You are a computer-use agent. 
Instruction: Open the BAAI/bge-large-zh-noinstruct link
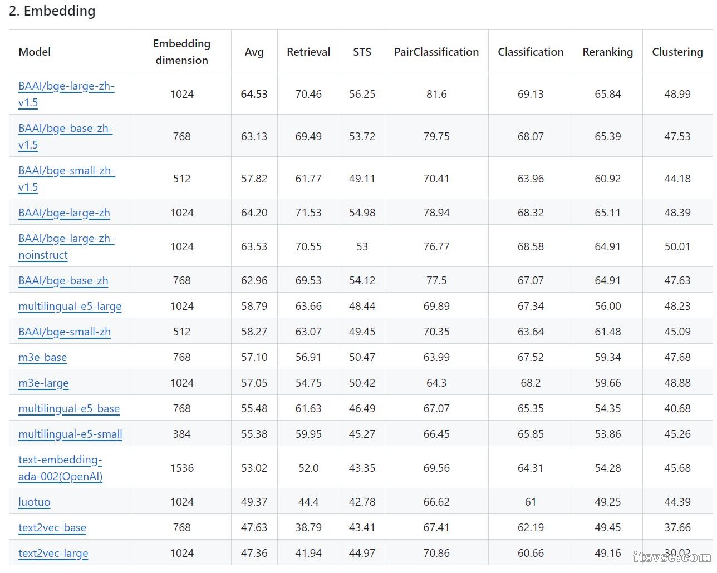pos(66,246)
